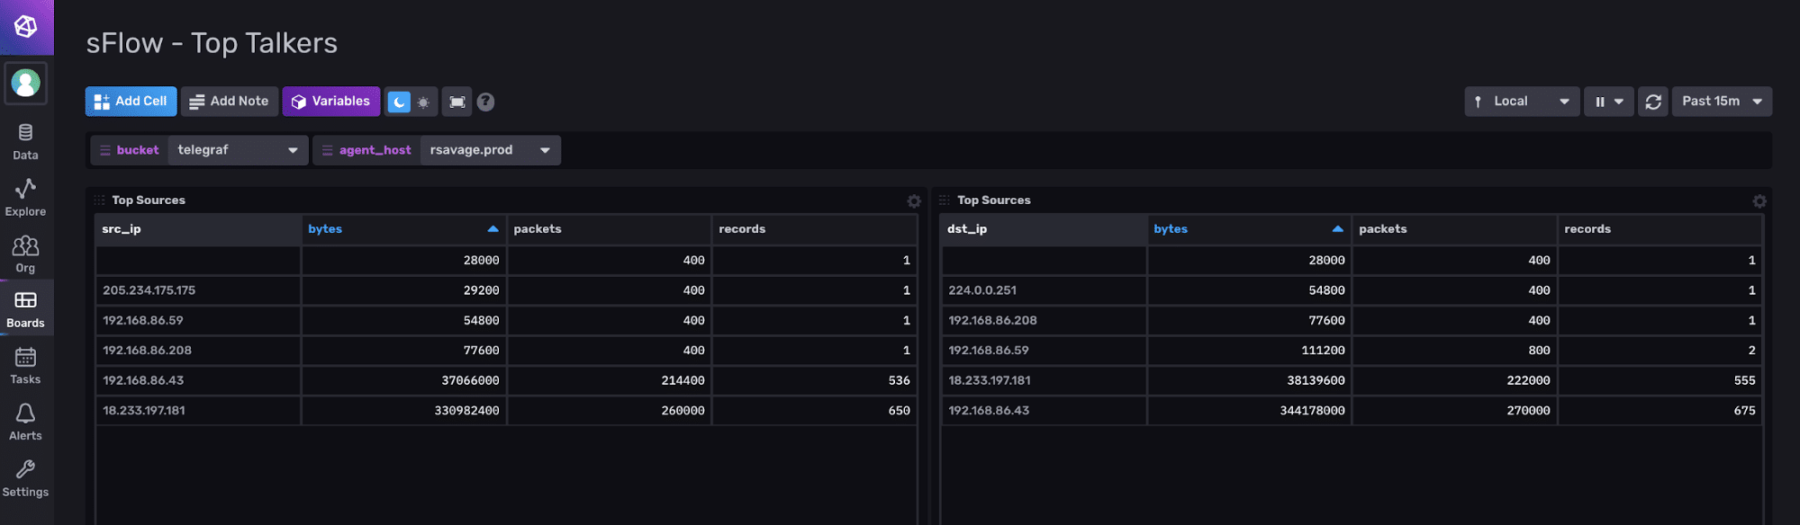Click the bytes value 37066000
The image size is (1800, 525).
pos(470,380)
